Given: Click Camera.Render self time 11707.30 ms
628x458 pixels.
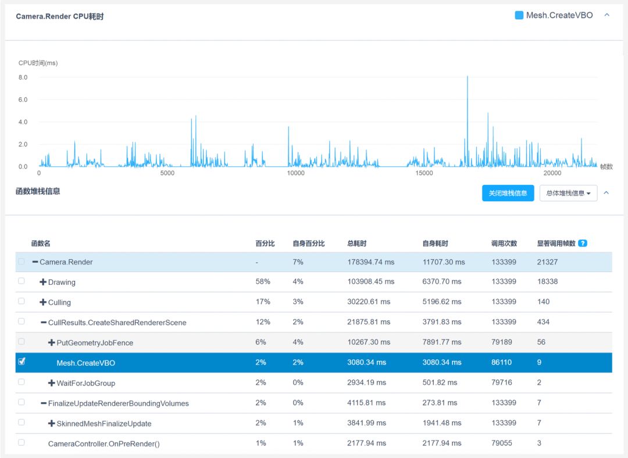Looking at the screenshot, I should (444, 262).
